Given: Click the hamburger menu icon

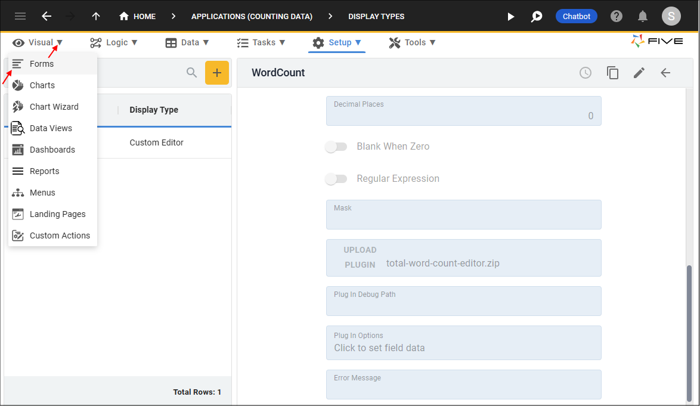Looking at the screenshot, I should (x=20, y=17).
